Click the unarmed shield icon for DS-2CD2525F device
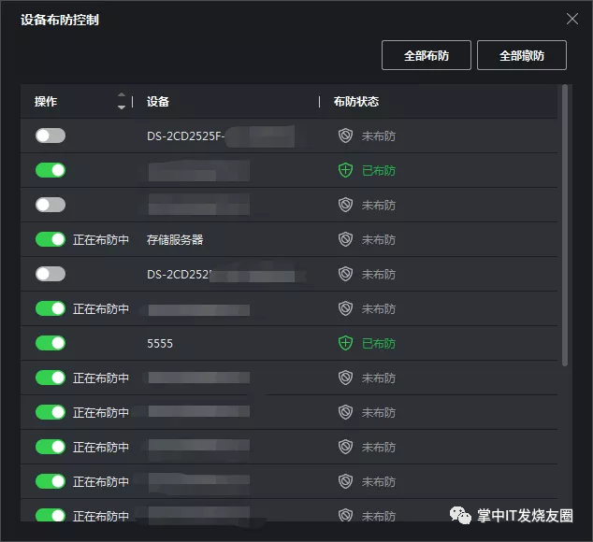 pos(345,135)
